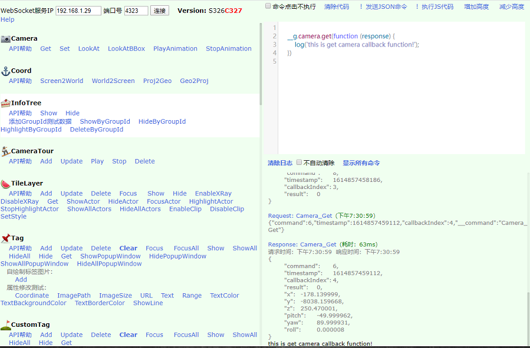
Task: Click the pushpin icon beside Tag heading
Action: [5, 238]
